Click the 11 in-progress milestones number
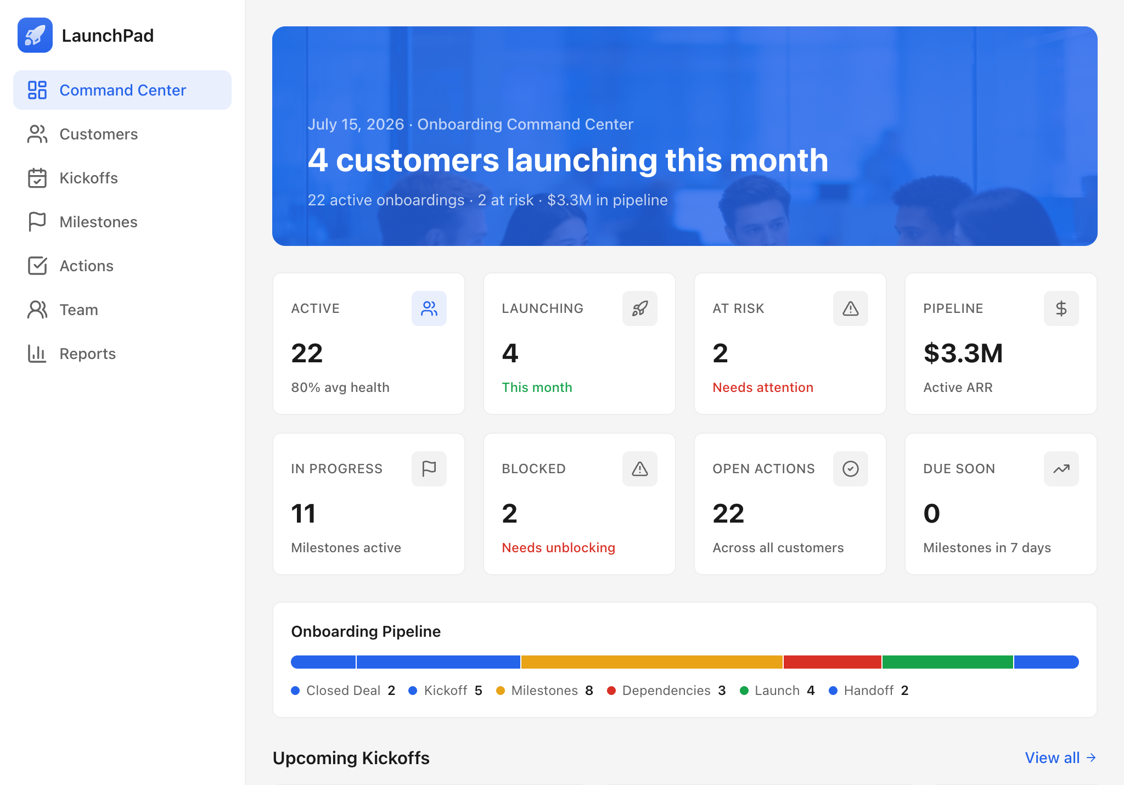 (x=304, y=513)
